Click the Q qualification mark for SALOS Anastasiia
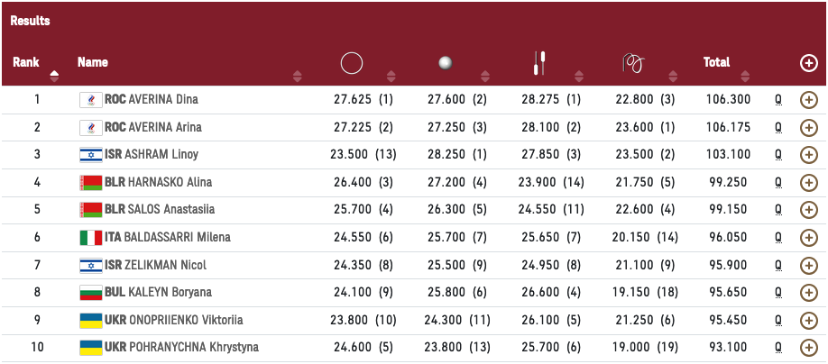Image resolution: width=828 pixels, height=364 pixels. tap(778, 210)
